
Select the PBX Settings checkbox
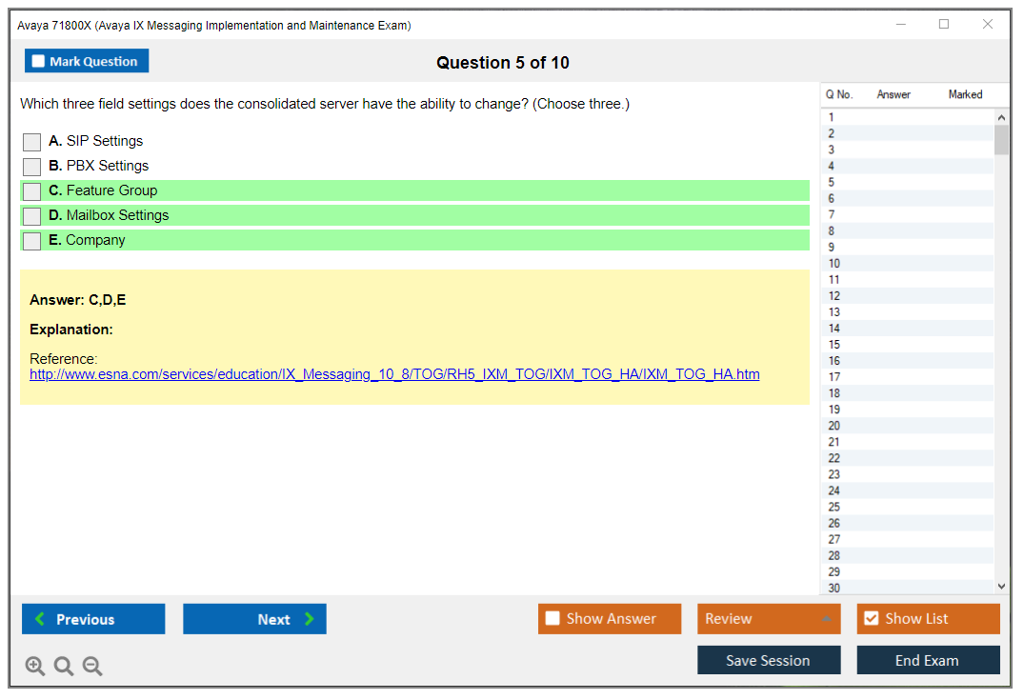(32, 167)
